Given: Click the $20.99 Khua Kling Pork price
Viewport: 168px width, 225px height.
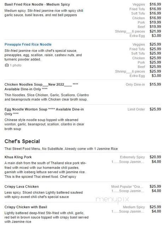Looking at the screenshot, I should click(x=155, y=157).
